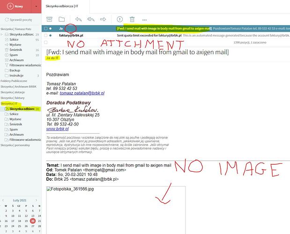Screen dimensions: 290x234
Task: Click the Reply all icon
Action: click(90, 19)
